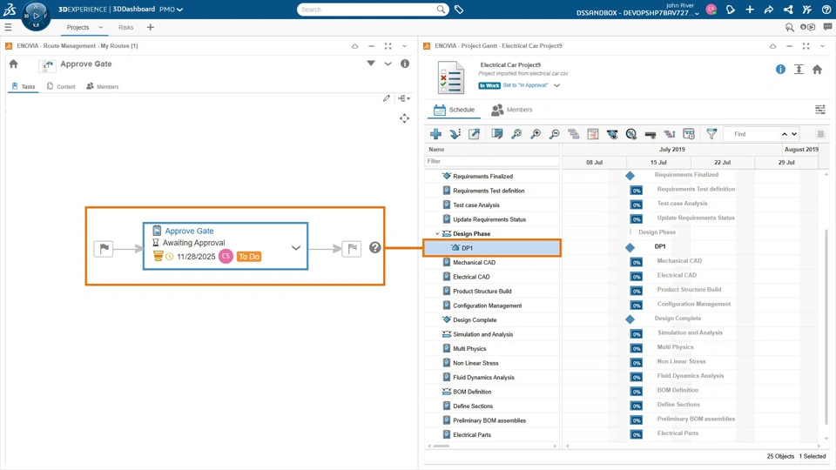Click the edit pencil in Route Management
The height and width of the screenshot is (470, 836).
click(x=387, y=98)
